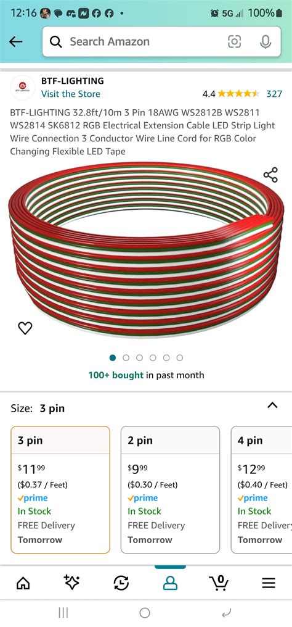
Task: Select the 2 pin size option
Action: (170, 490)
